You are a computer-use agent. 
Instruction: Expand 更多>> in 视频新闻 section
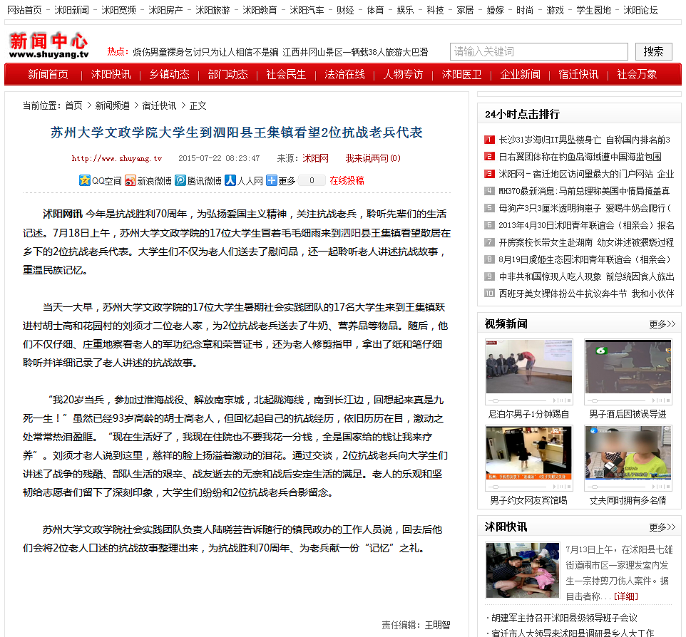tap(662, 324)
